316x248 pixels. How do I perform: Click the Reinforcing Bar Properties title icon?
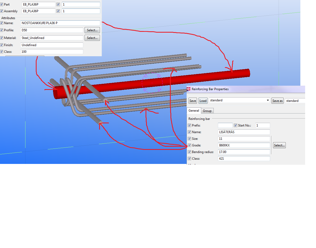click(x=188, y=89)
